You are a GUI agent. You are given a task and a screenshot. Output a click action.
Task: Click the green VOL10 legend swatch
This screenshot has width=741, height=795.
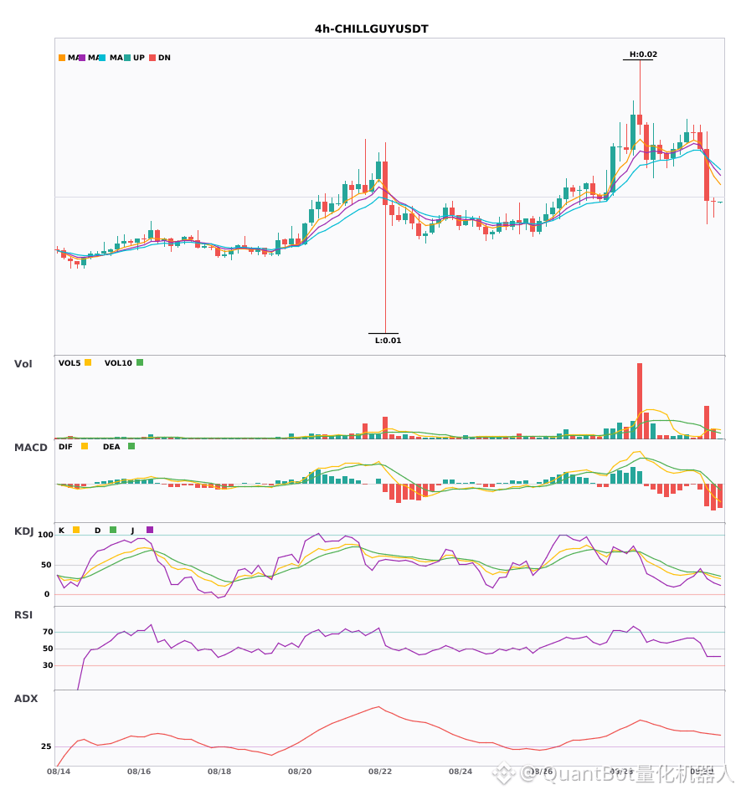click(140, 362)
